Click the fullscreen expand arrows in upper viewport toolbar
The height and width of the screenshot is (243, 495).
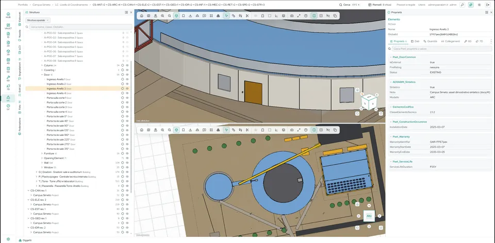coord(299,16)
